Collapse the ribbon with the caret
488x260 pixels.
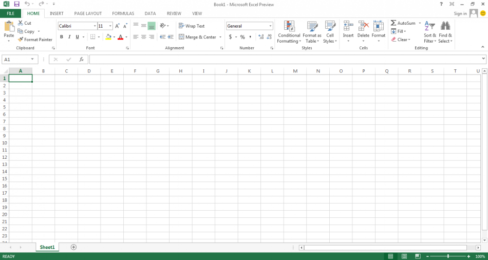click(x=483, y=47)
